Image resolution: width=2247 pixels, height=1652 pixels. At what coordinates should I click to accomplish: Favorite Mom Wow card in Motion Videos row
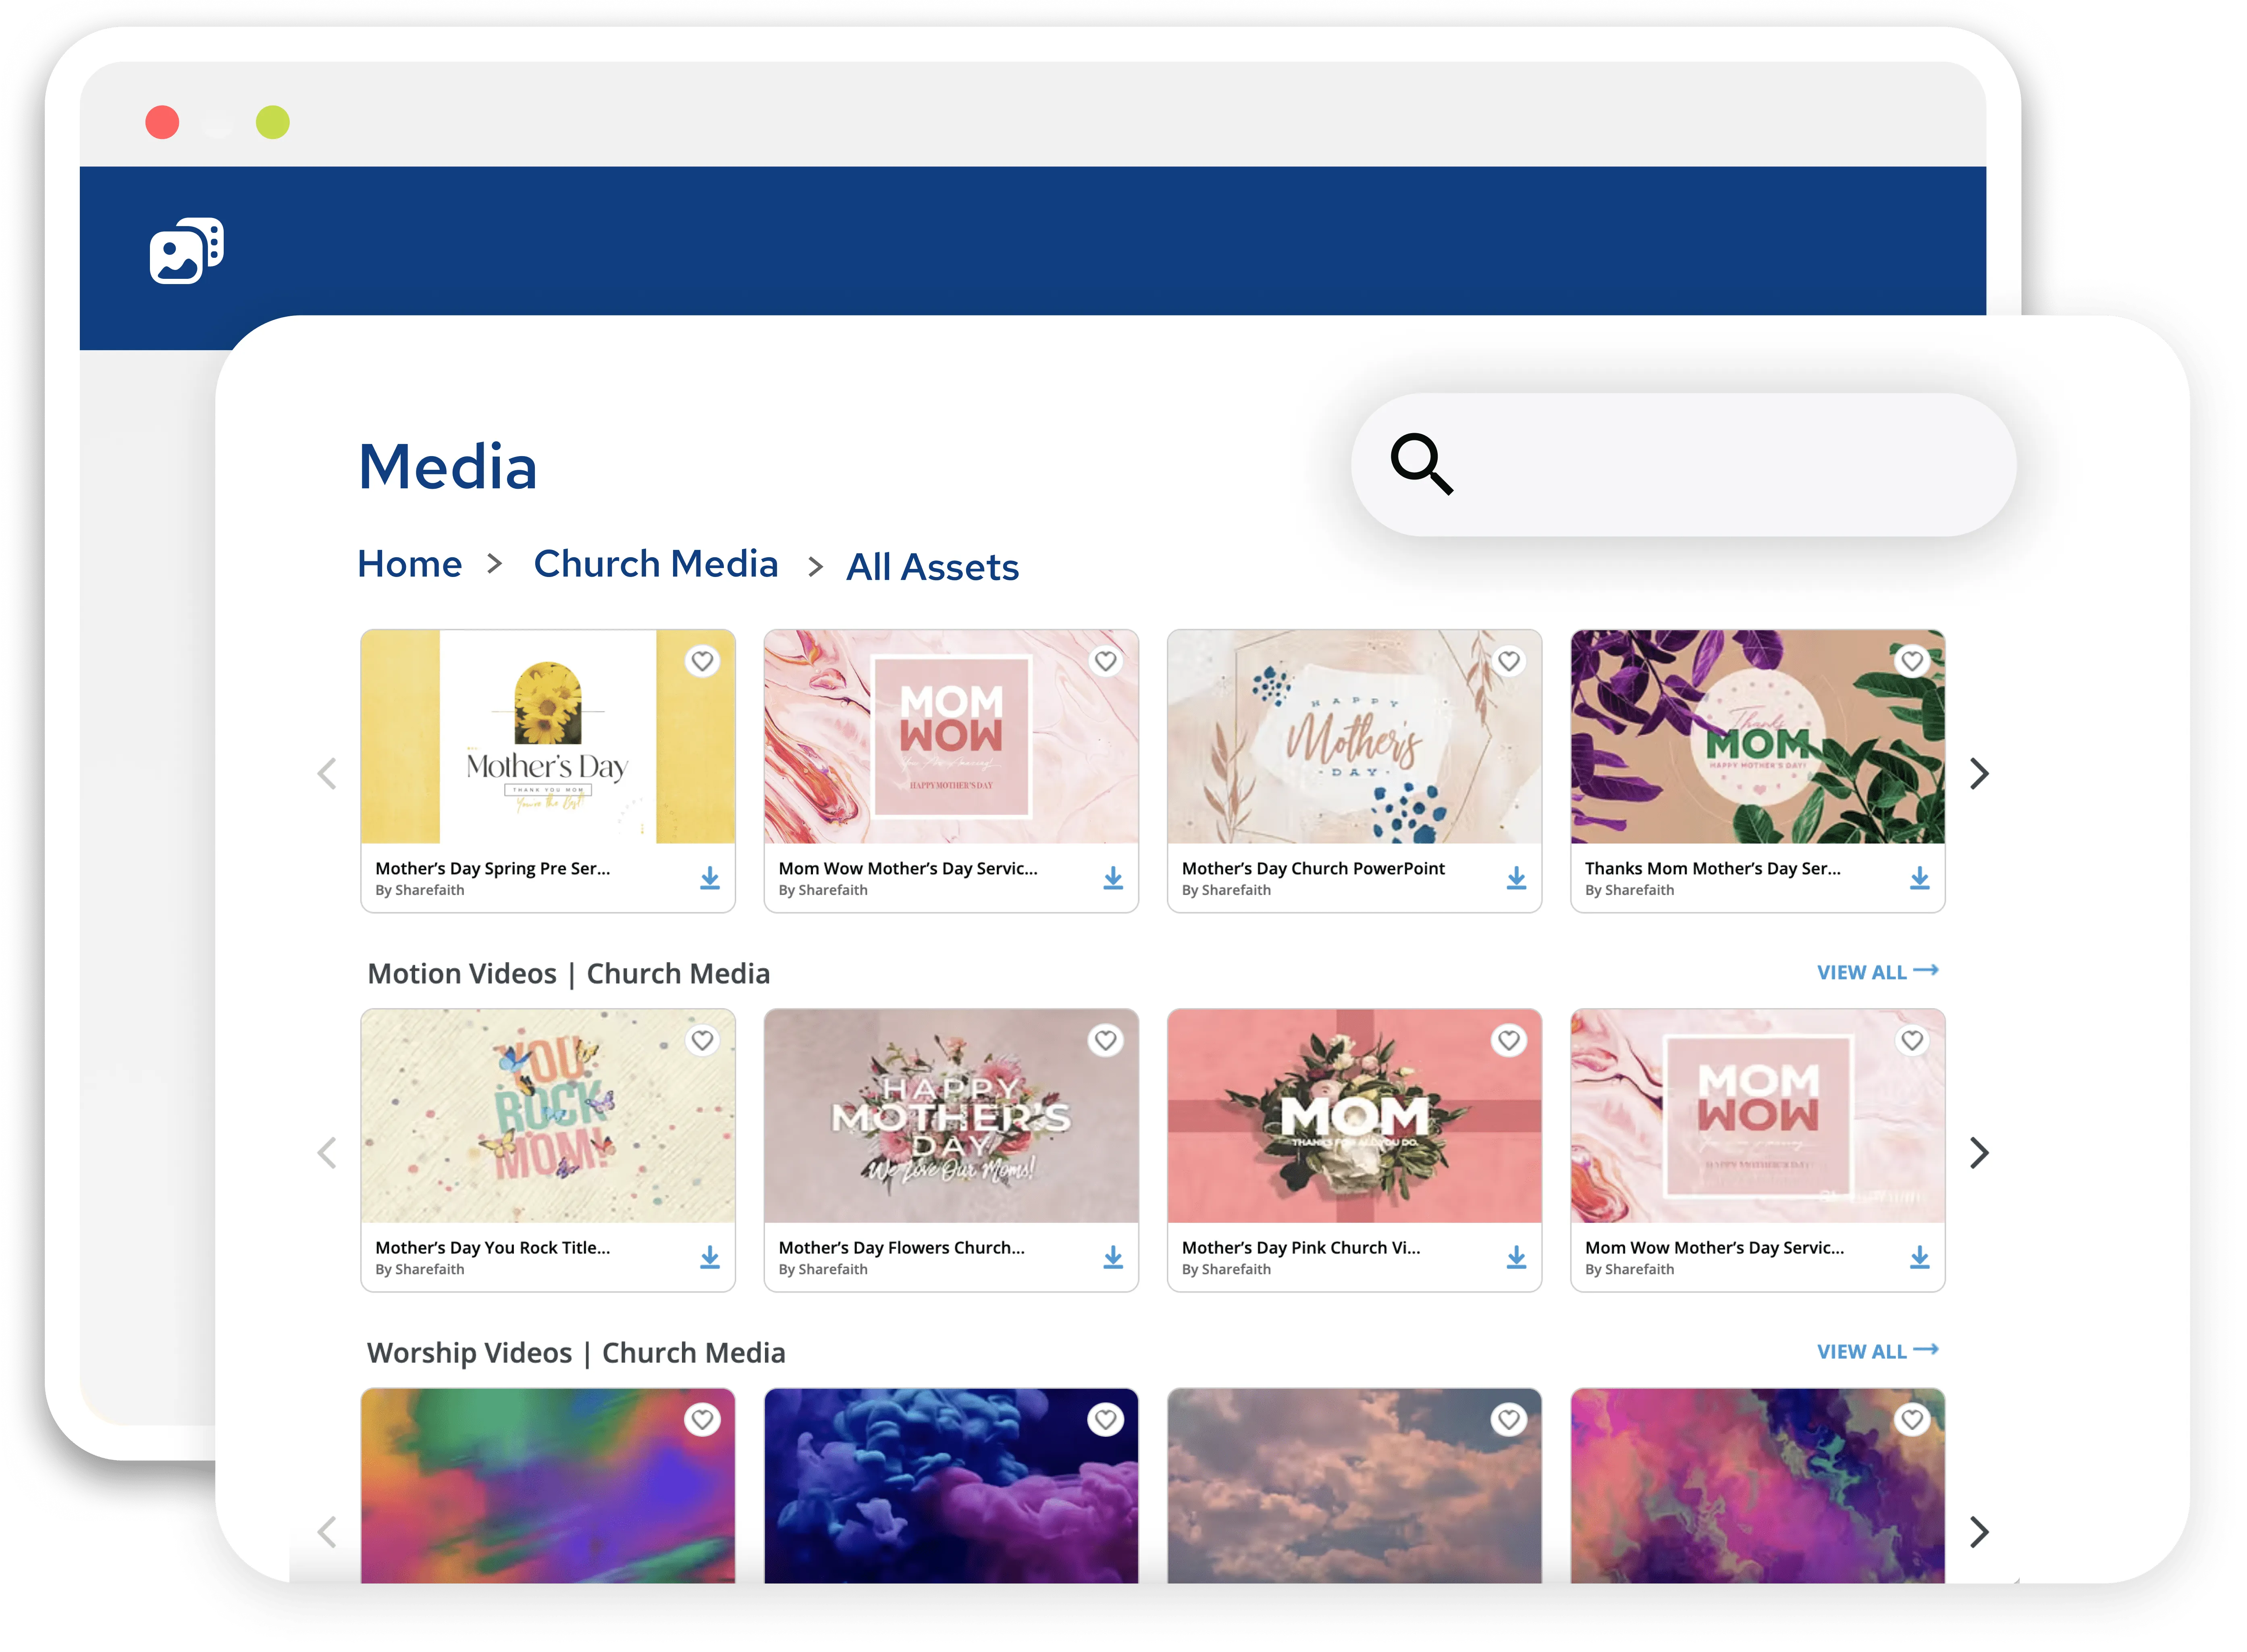tap(1912, 1040)
